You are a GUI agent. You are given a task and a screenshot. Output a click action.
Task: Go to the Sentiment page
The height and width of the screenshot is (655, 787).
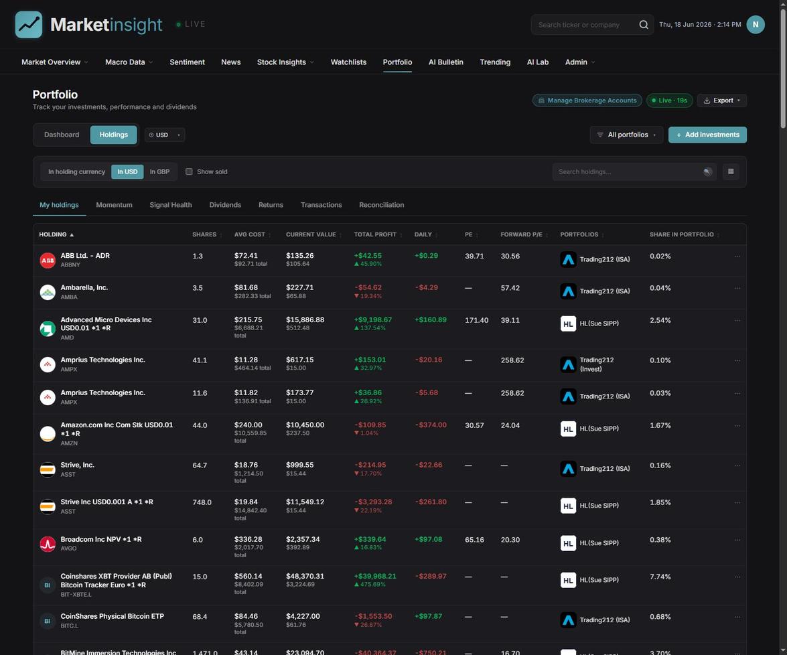pyautogui.click(x=188, y=62)
